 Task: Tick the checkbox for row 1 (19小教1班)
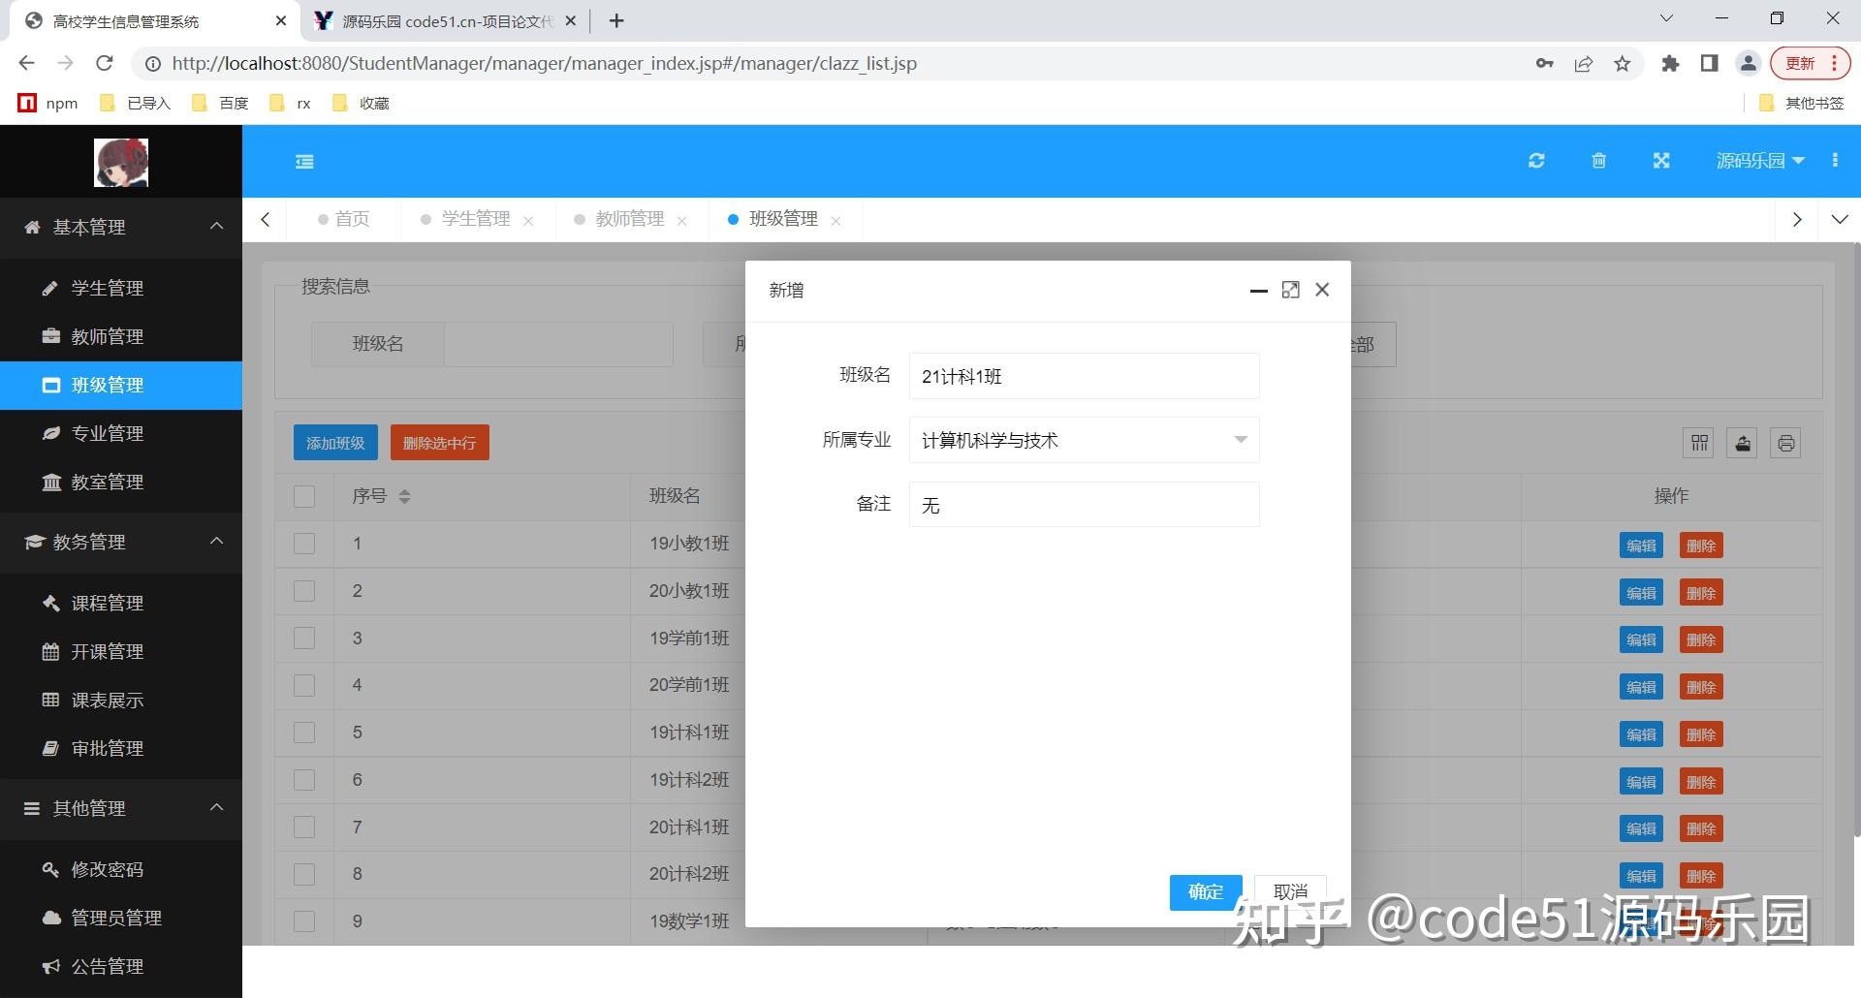[303, 543]
